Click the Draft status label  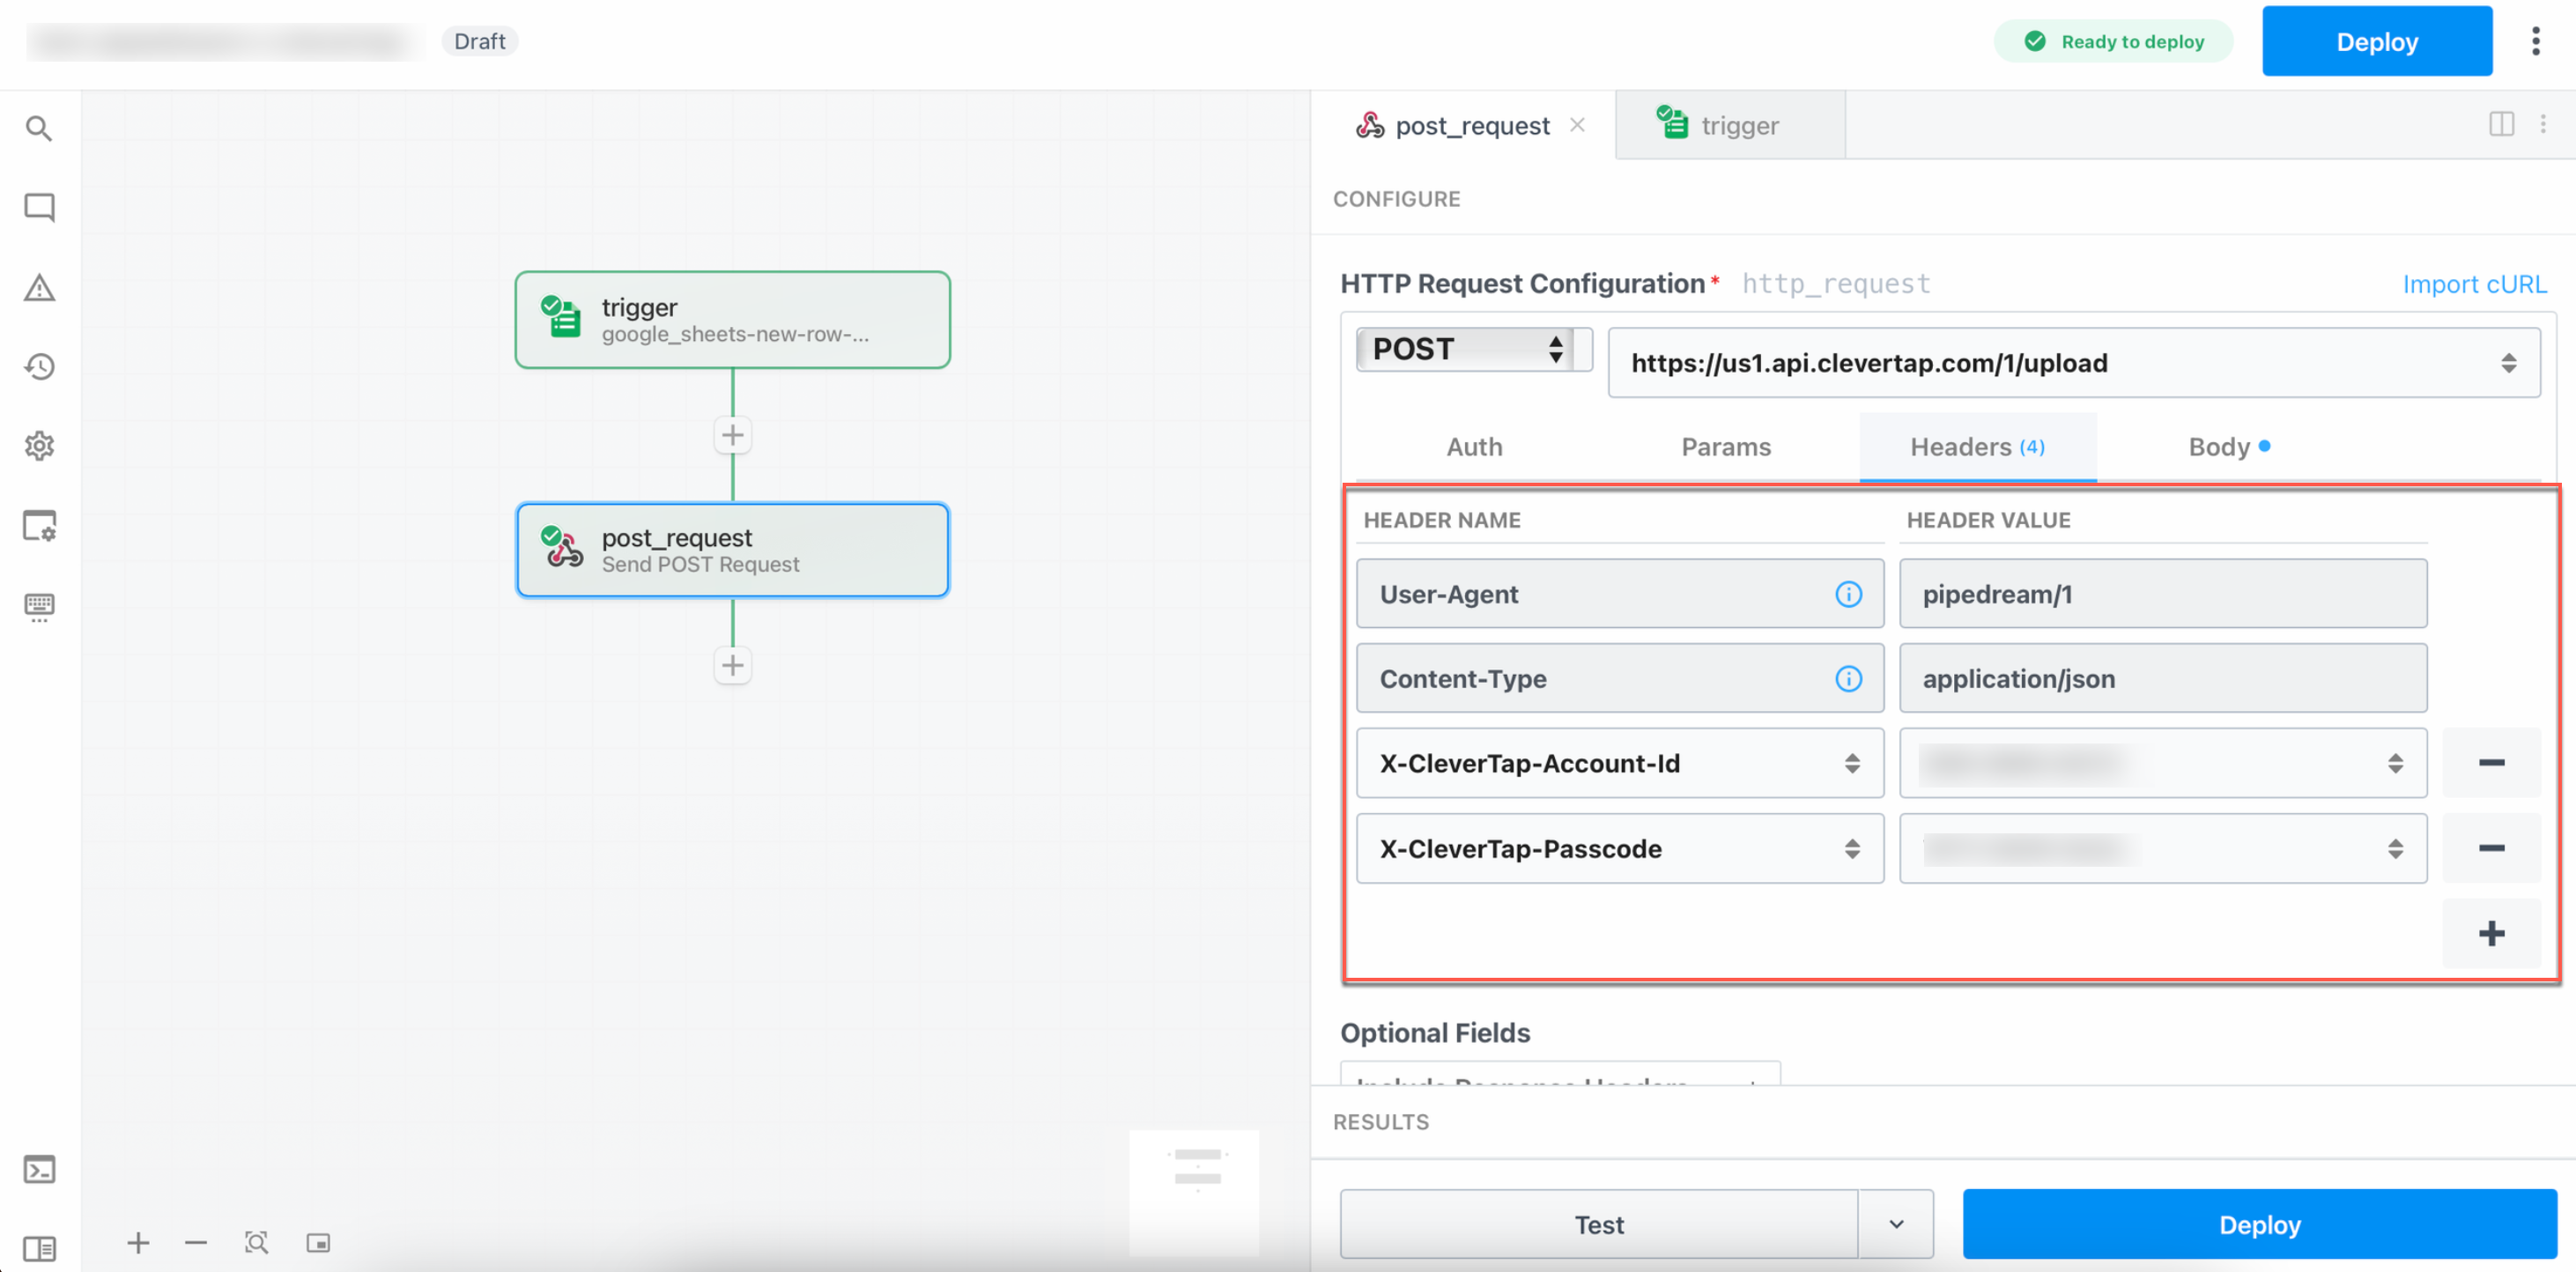479,41
